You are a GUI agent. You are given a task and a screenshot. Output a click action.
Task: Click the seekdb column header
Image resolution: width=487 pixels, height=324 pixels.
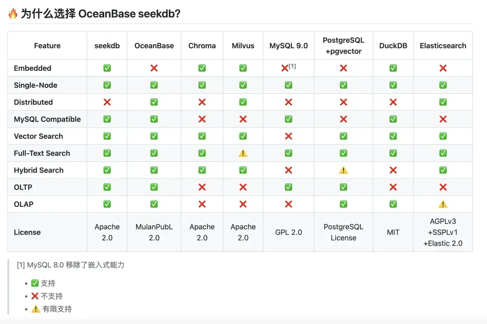pyautogui.click(x=107, y=46)
